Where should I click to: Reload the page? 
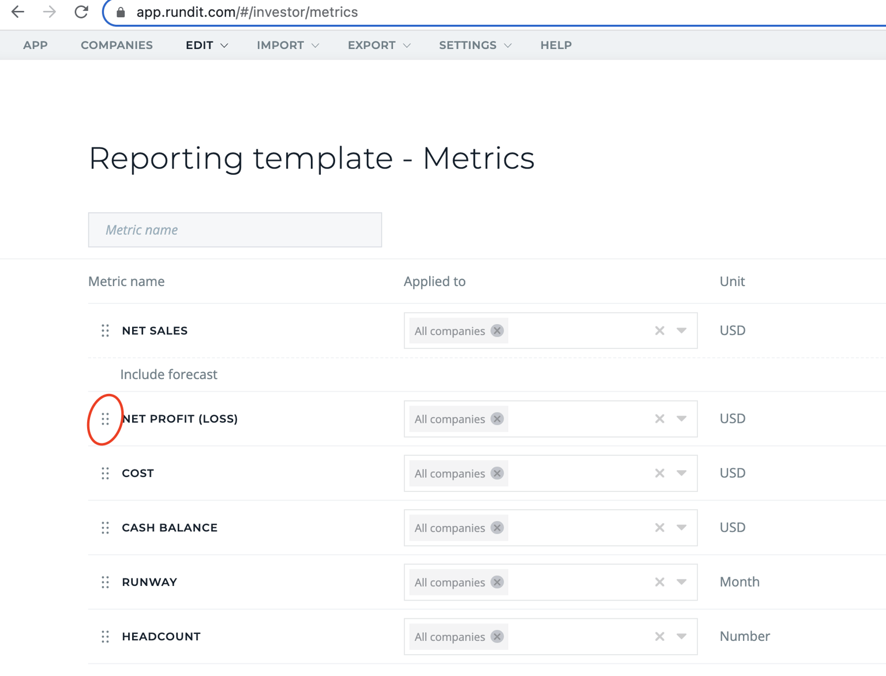point(81,12)
